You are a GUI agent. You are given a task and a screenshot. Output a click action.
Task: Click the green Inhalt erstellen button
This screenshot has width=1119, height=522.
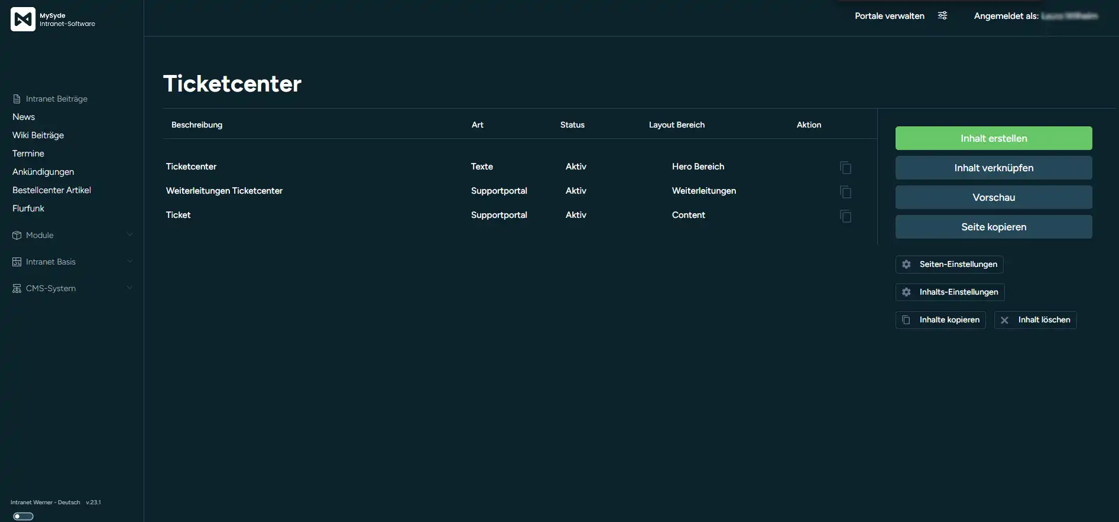tap(994, 138)
